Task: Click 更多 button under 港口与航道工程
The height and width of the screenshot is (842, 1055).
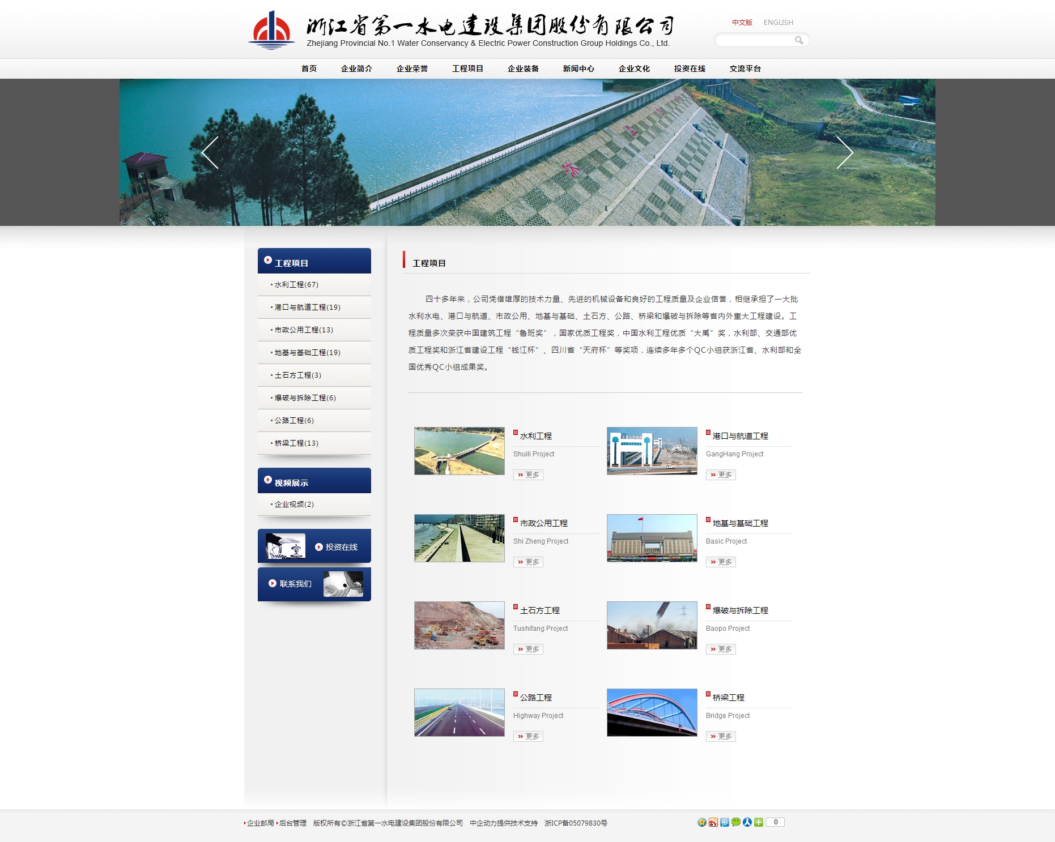Action: pos(721,475)
